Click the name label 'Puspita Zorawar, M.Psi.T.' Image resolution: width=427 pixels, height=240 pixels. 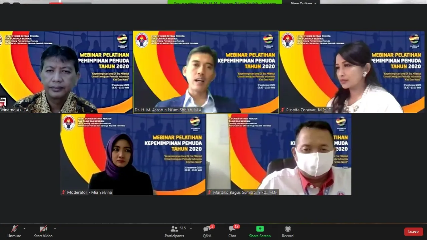(x=309, y=110)
